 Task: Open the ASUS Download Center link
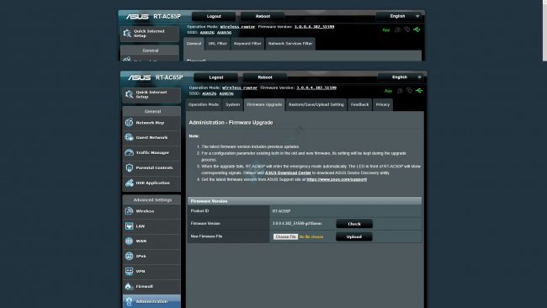pyautogui.click(x=288, y=173)
